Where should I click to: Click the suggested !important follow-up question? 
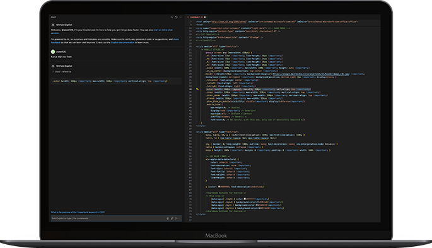coord(78,212)
